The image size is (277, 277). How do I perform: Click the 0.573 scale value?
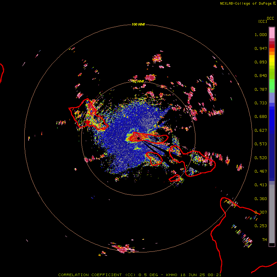[x=261, y=144]
